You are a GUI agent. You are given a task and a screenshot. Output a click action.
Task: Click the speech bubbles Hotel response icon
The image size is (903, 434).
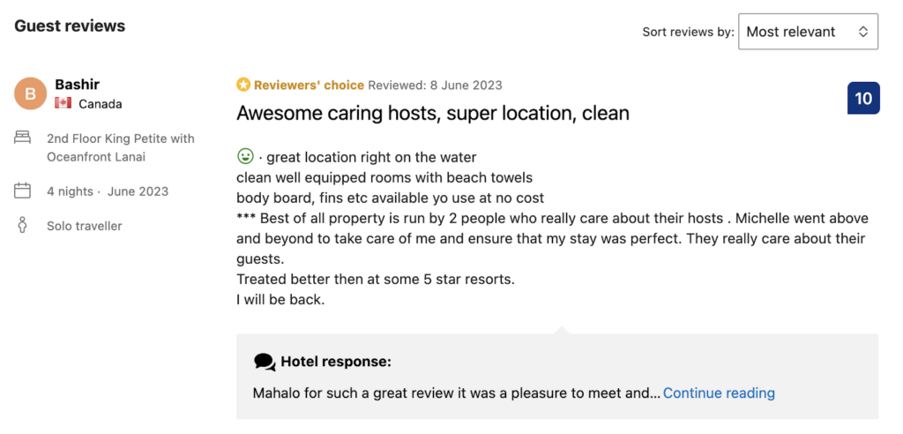pyautogui.click(x=265, y=362)
